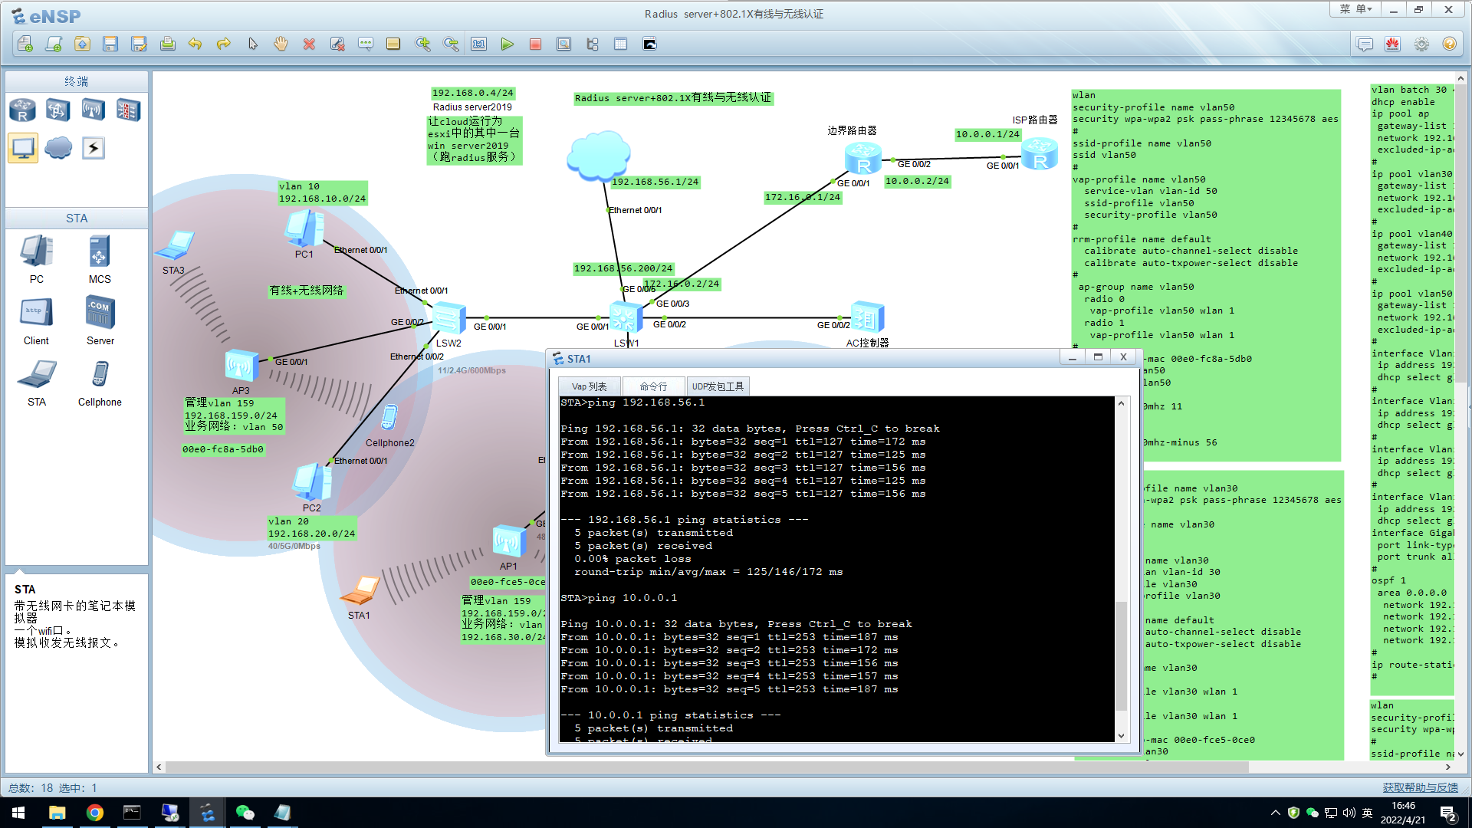The width and height of the screenshot is (1472, 828).
Task: Open the UDP发包工具 tab
Action: tap(718, 387)
